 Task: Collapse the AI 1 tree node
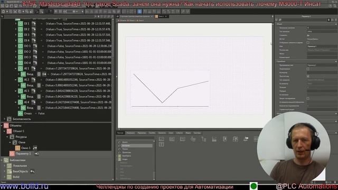(16, 69)
